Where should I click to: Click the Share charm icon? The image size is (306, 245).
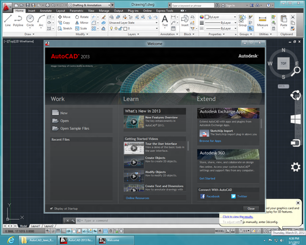pos(296,95)
